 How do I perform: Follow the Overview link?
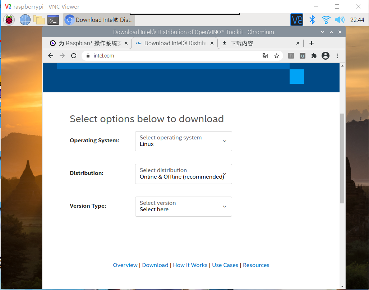[125, 265]
